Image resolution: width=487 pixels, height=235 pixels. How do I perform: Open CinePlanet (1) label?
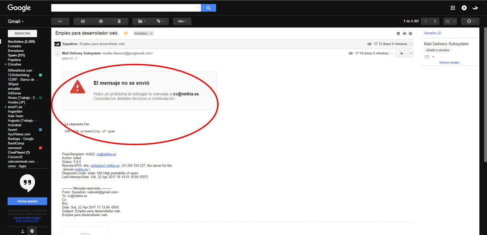(19, 152)
